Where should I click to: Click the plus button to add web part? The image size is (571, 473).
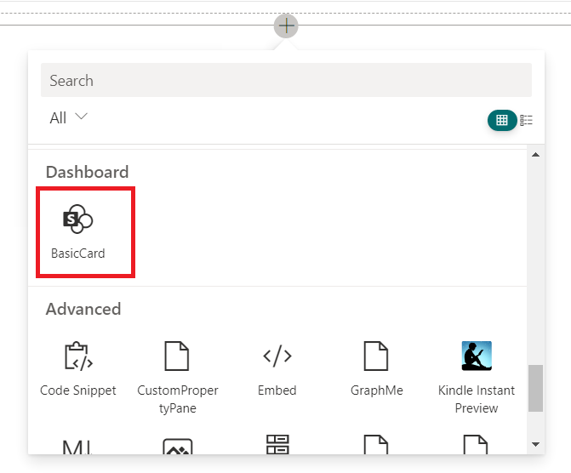(286, 26)
